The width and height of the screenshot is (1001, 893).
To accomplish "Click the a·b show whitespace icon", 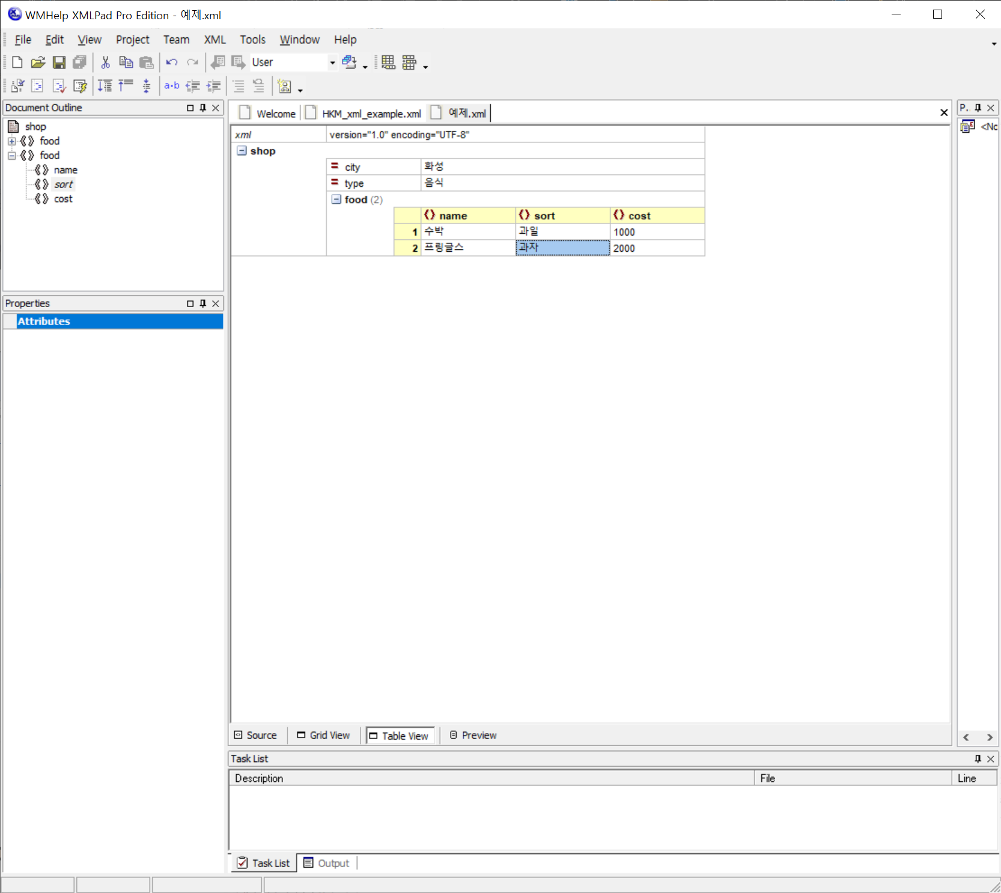I will [x=172, y=86].
